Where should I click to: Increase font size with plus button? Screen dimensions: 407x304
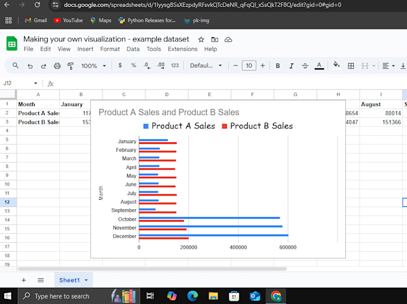263,65
